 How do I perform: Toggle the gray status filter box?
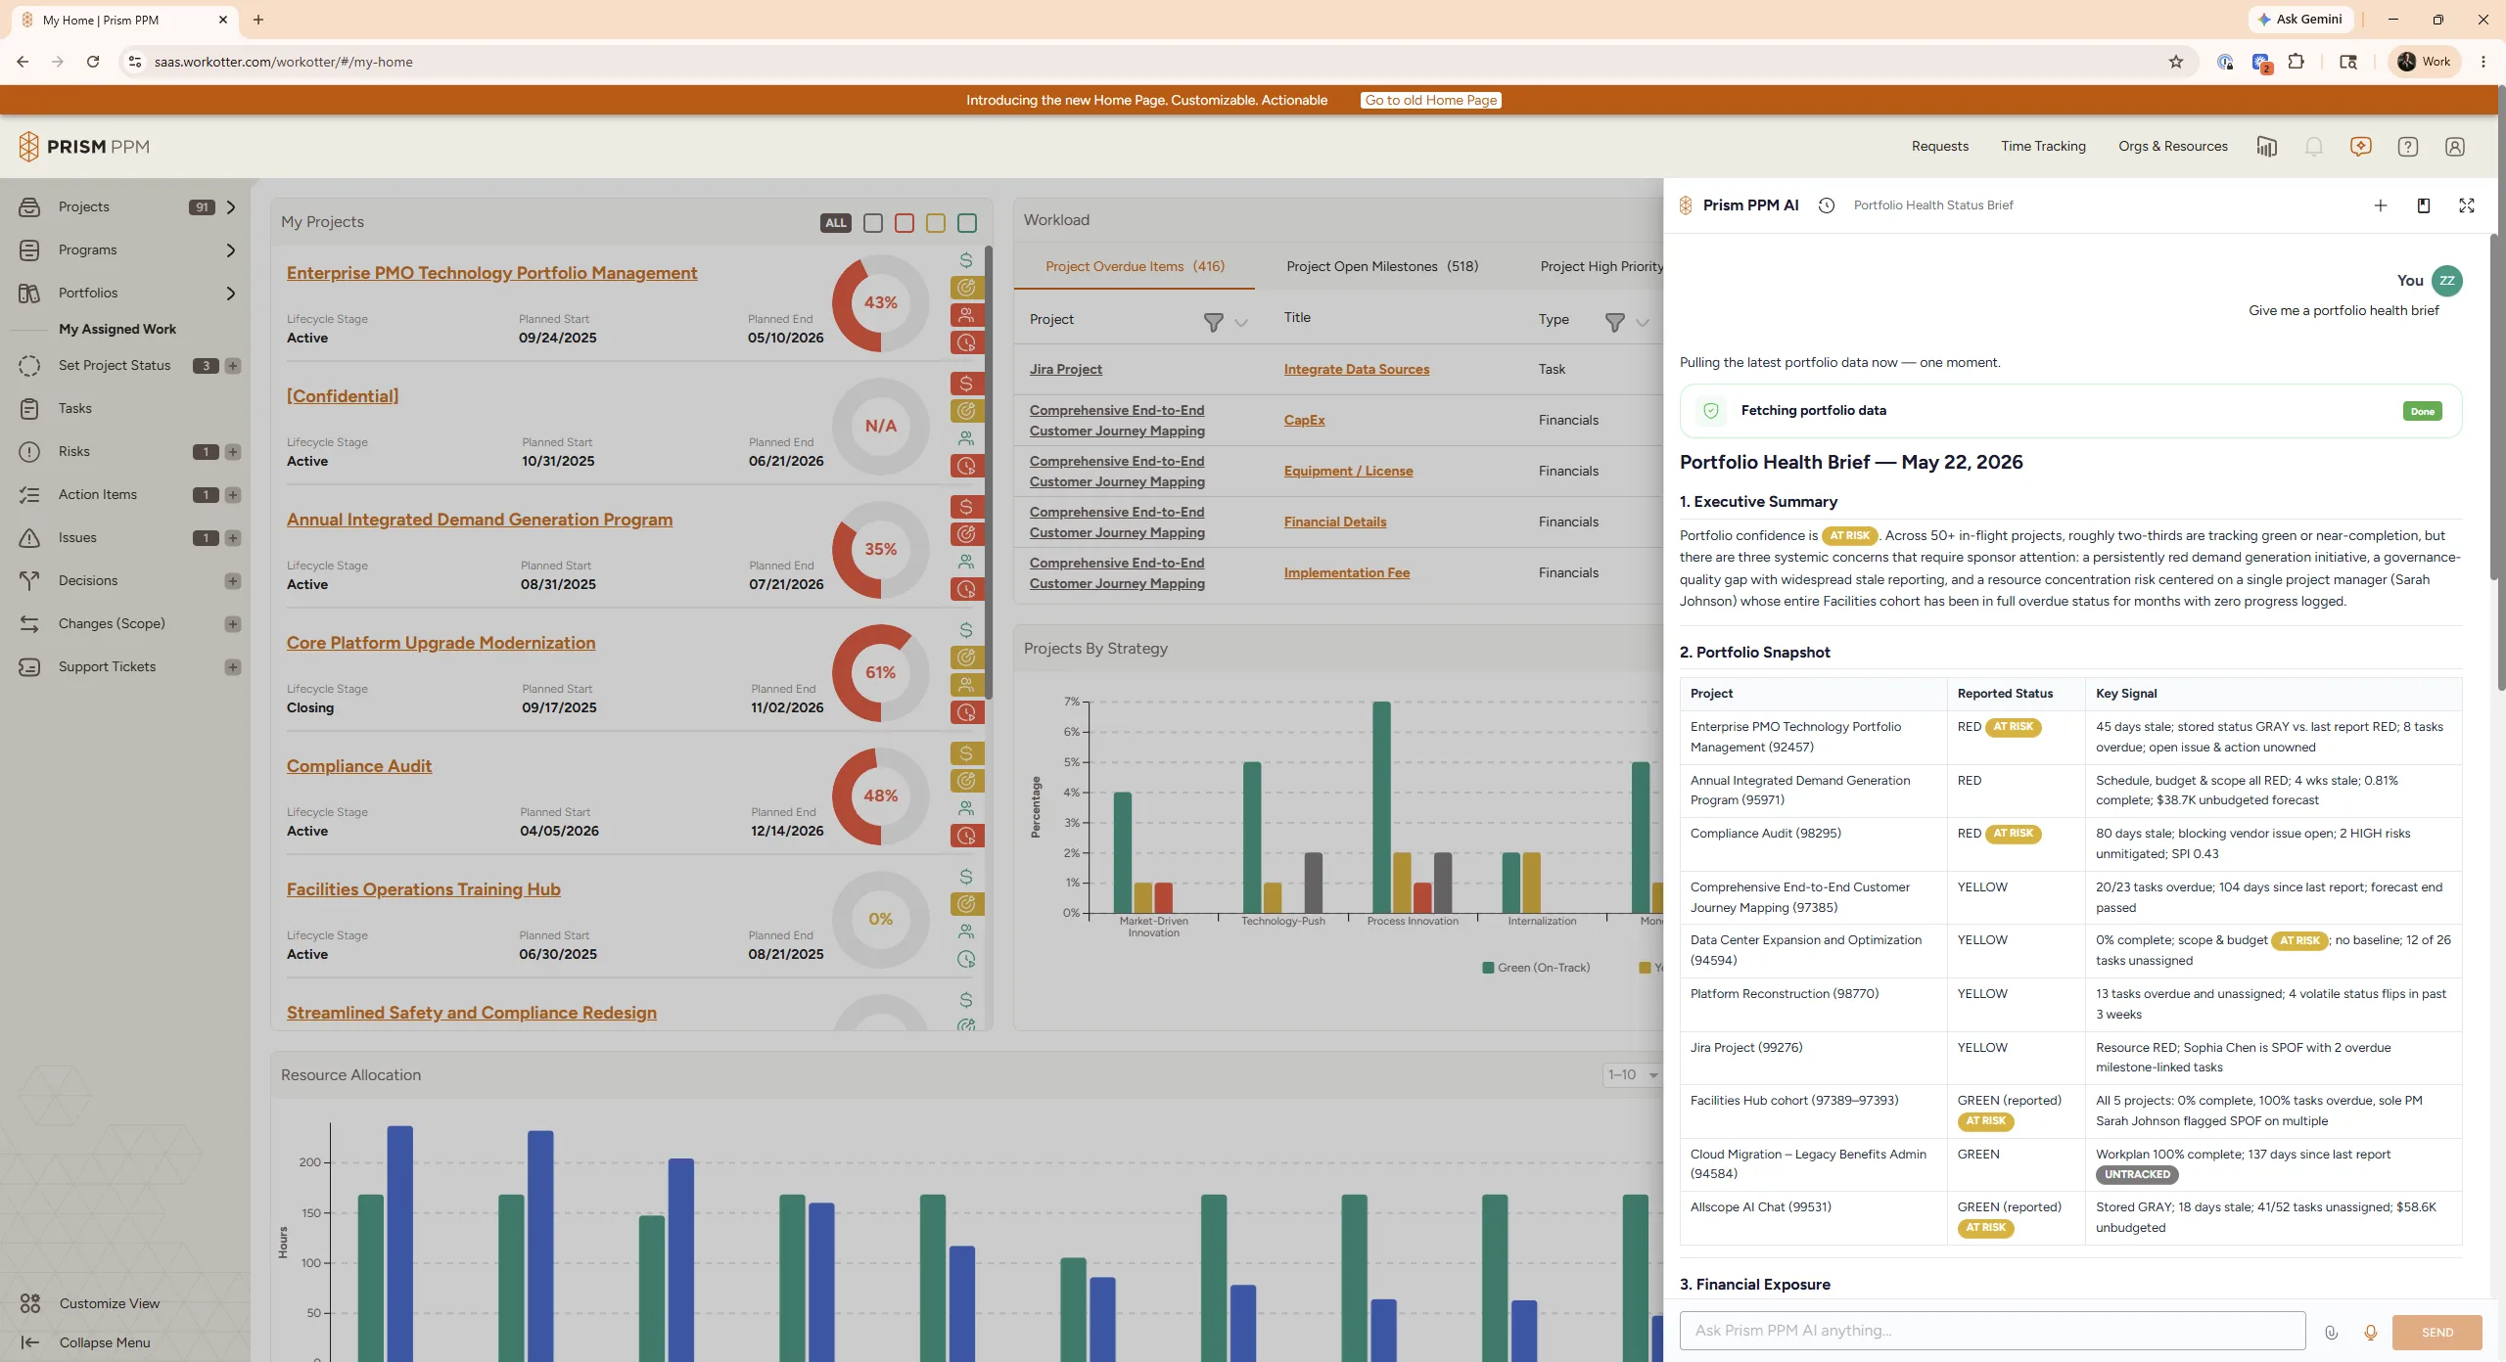coord(873,223)
